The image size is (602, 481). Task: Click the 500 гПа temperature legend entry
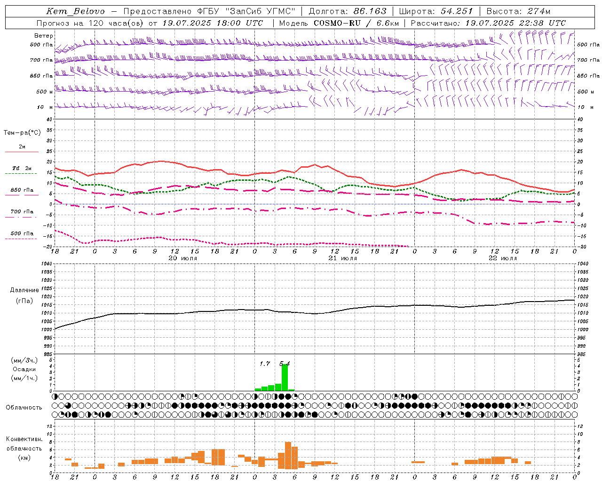tap(22, 233)
